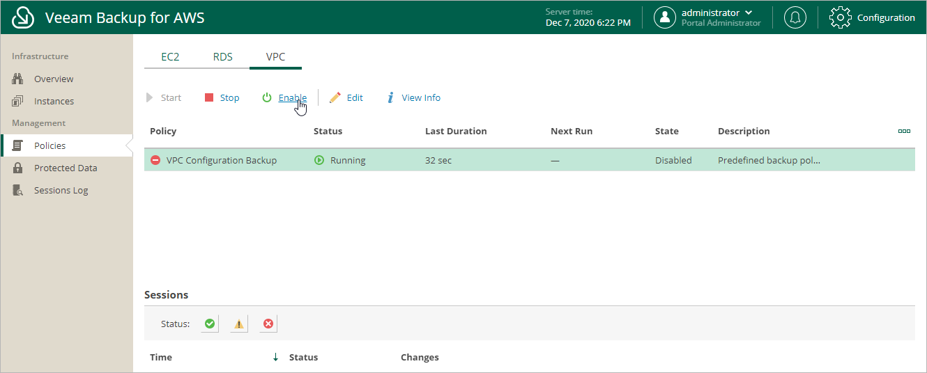Click the Overview binoculars icon
This screenshot has width=927, height=373.
[19, 79]
